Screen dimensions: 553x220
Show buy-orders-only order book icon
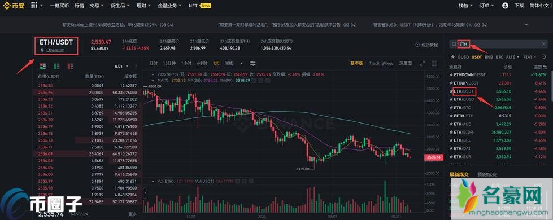tap(56, 66)
